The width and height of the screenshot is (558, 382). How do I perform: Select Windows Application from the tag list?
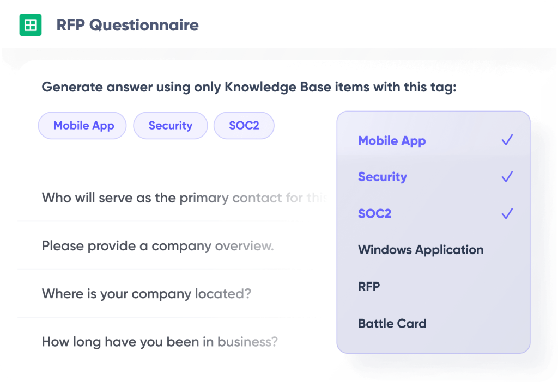tap(420, 250)
